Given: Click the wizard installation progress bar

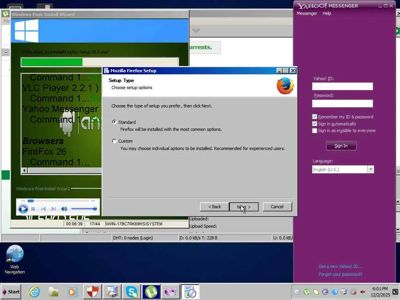Looking at the screenshot, I should [x=100, y=62].
